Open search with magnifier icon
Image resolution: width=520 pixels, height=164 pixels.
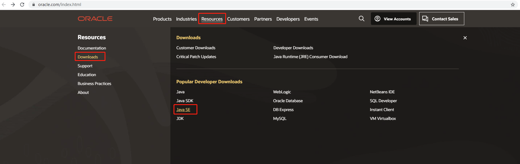click(361, 19)
